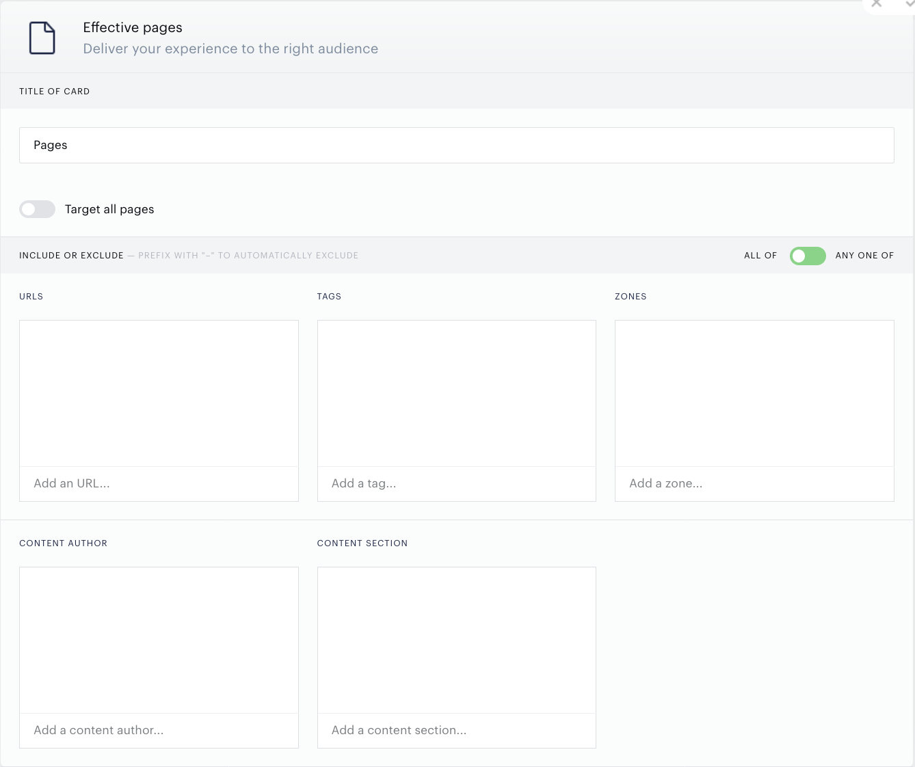Screen dimensions: 915x767
Task: Confirm changes with the checkmark icon
Action: coord(910,3)
